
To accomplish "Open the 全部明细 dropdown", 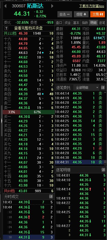I will point(87,88).
